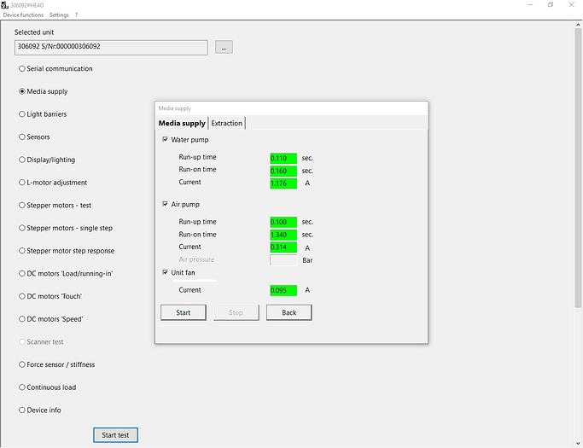Screen dimensions: 583x448
Task: Click the Selected unit serial number field
Action: pos(111,47)
